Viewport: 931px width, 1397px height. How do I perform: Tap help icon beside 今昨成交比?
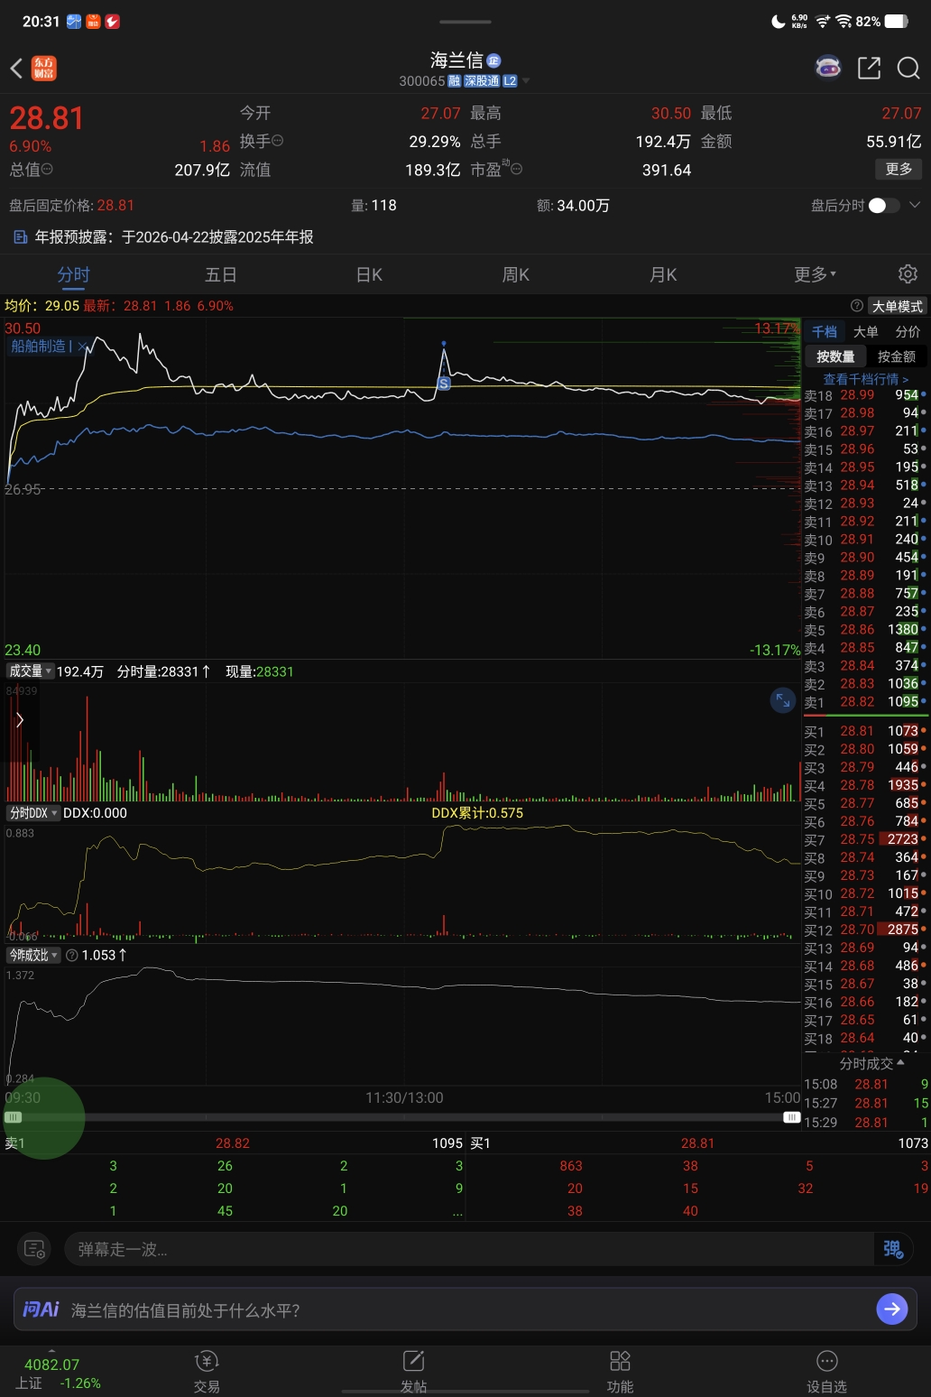[72, 955]
